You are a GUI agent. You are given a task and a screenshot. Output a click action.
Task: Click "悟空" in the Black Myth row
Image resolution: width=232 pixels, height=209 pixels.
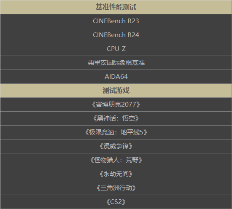pyautogui.click(x=129, y=118)
